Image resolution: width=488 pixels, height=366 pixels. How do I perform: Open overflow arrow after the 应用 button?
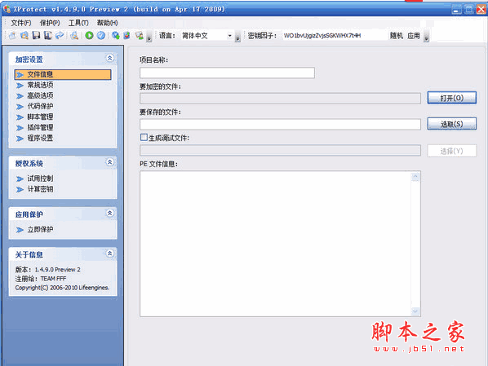(x=427, y=37)
